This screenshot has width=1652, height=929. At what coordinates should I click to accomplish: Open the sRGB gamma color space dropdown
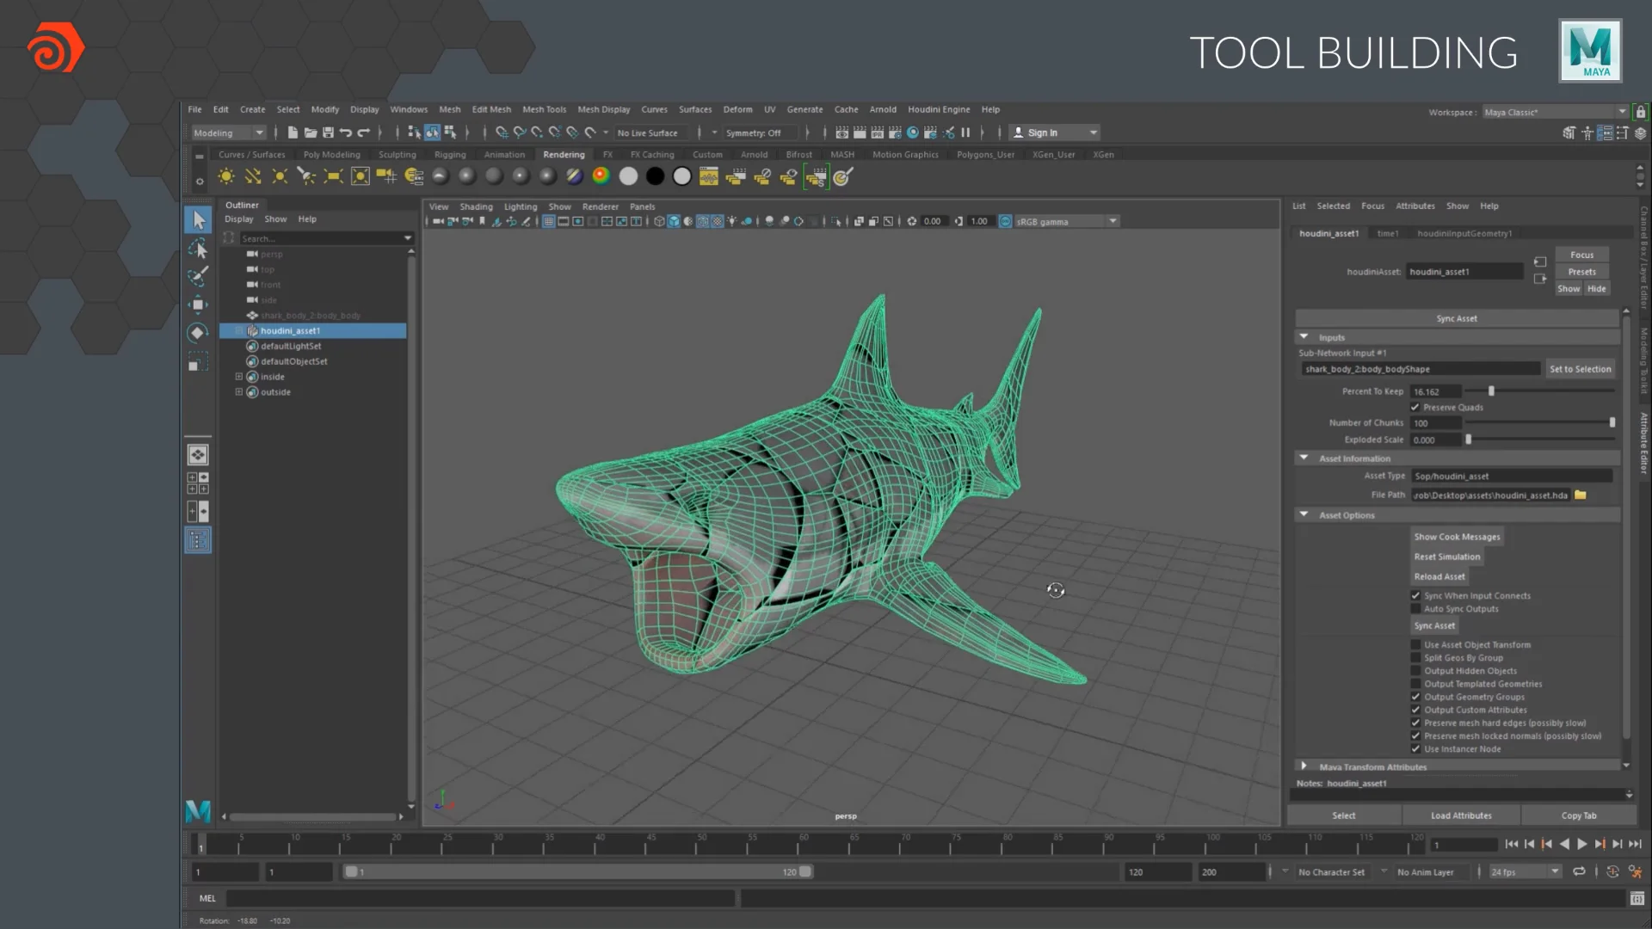click(1066, 221)
